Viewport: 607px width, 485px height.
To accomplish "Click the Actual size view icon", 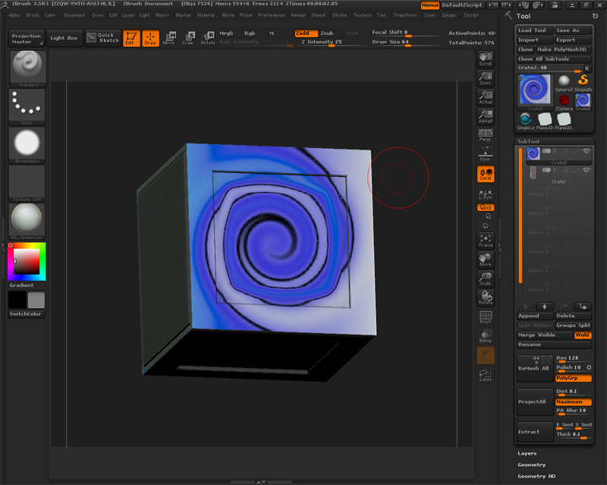I will click(486, 96).
